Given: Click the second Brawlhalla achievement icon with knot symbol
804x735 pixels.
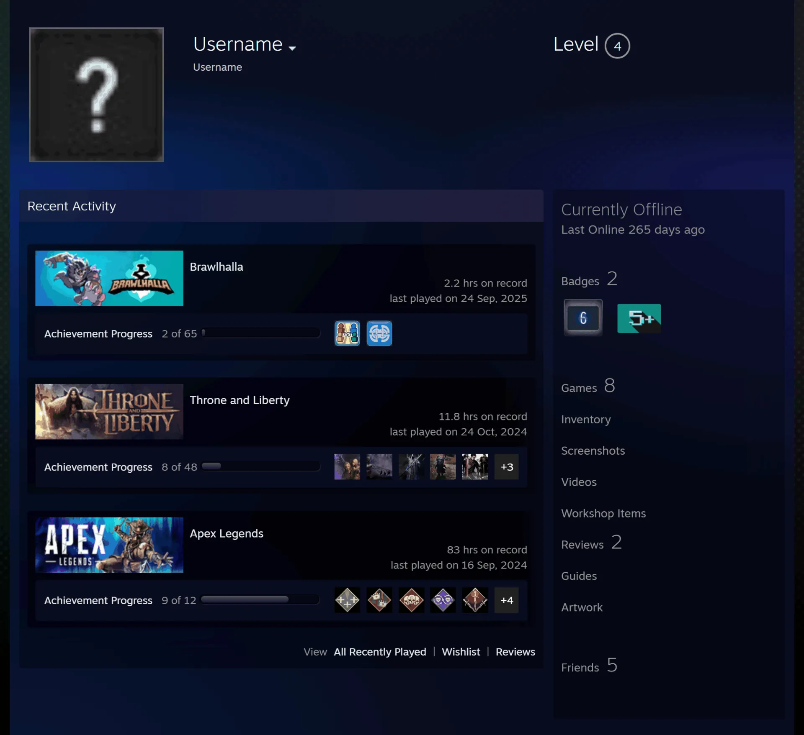Looking at the screenshot, I should (x=379, y=333).
